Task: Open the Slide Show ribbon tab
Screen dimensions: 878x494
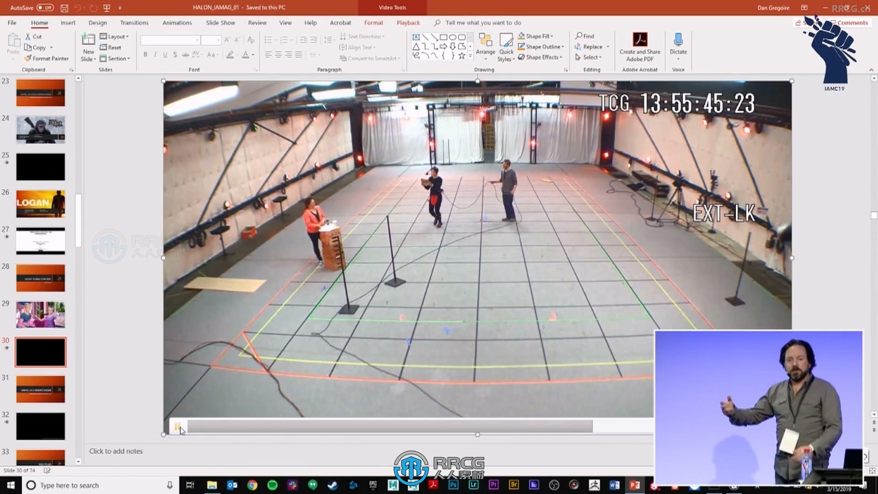Action: (220, 22)
